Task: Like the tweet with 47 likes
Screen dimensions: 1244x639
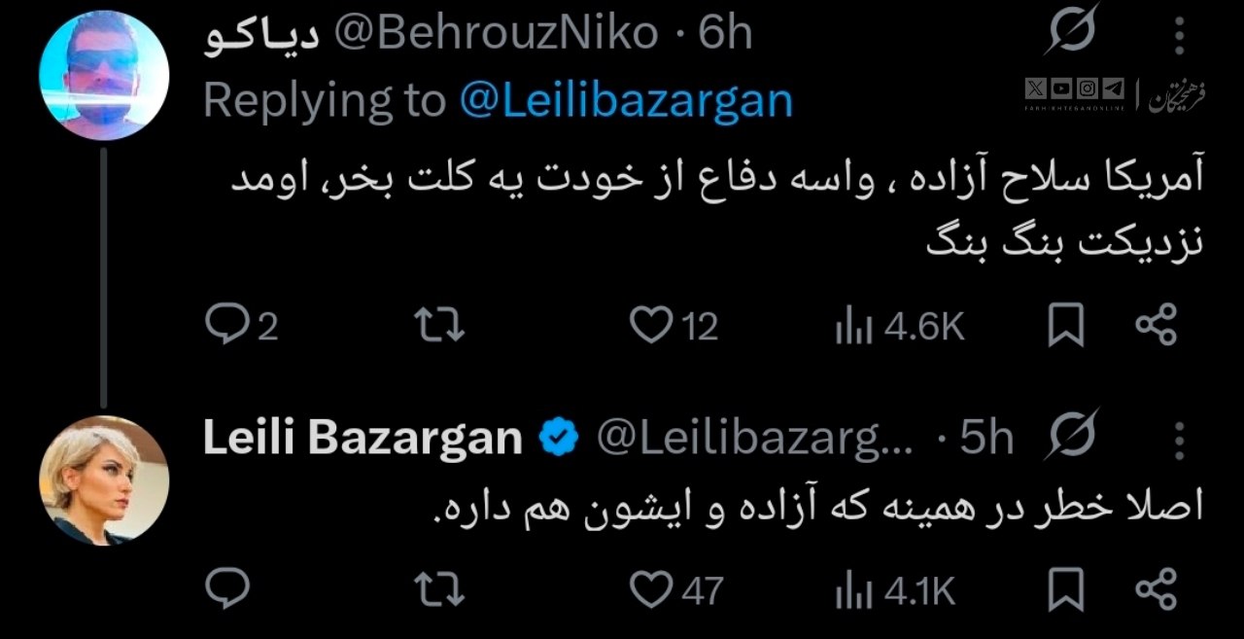Action: [651, 588]
